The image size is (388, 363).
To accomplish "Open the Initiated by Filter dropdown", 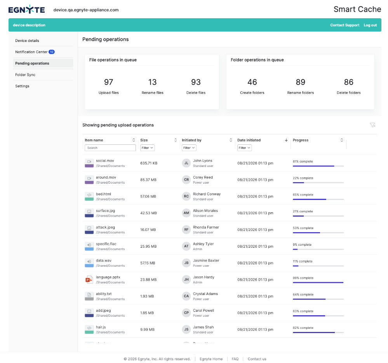I will coord(189,148).
